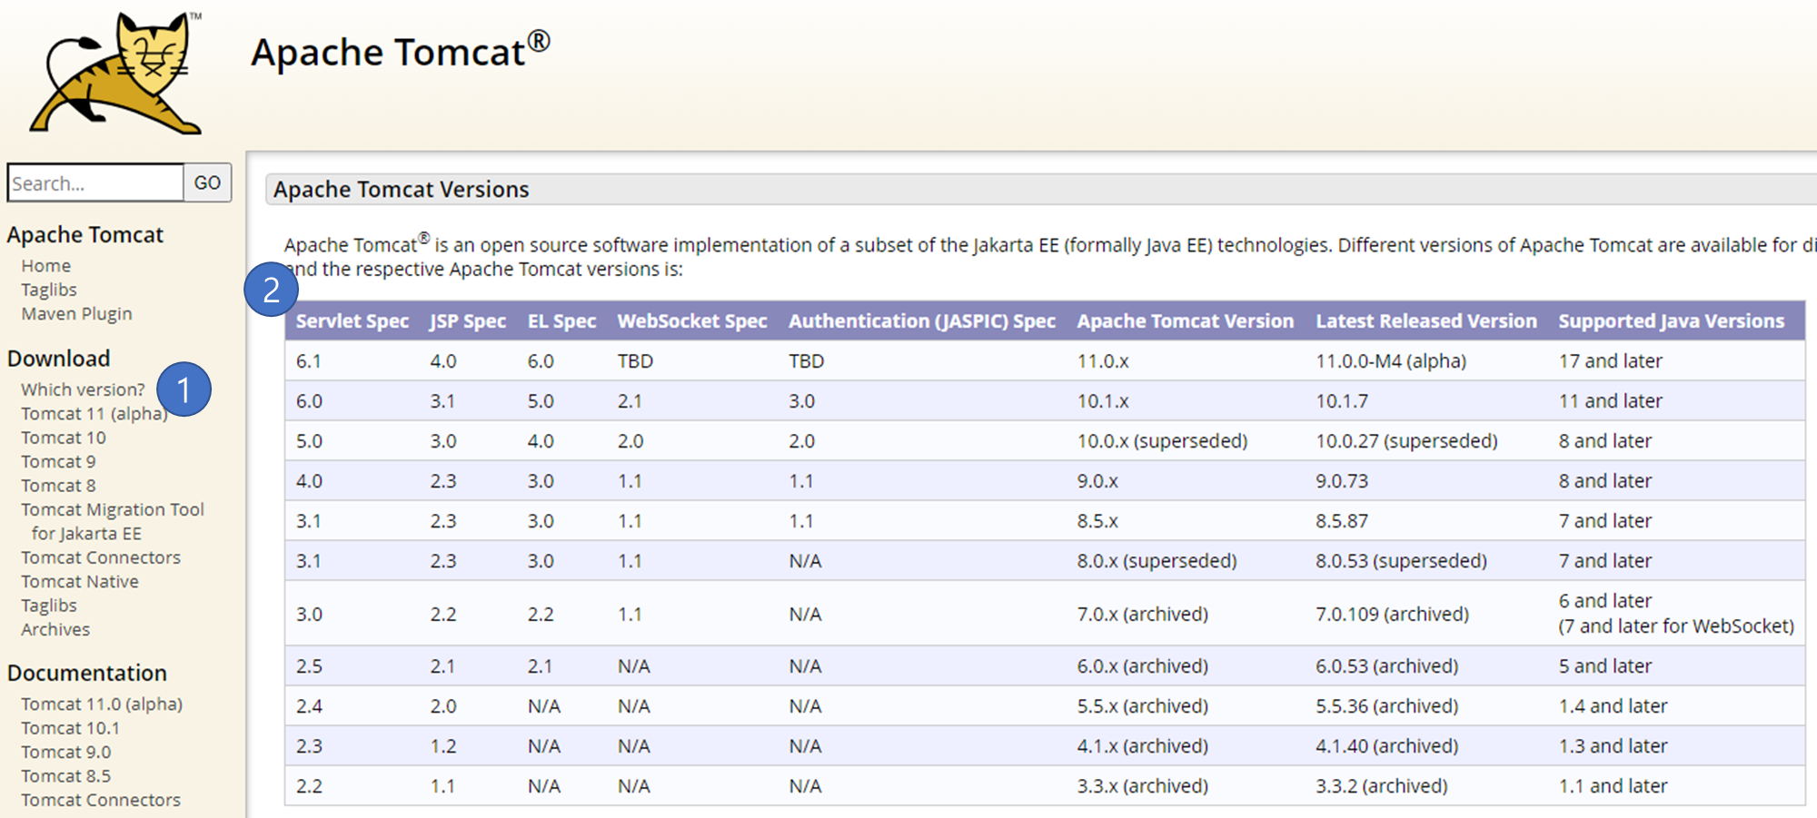The height and width of the screenshot is (818, 1817).
Task: Select '(7 and later for WebSocket)' text
Action: (1676, 626)
